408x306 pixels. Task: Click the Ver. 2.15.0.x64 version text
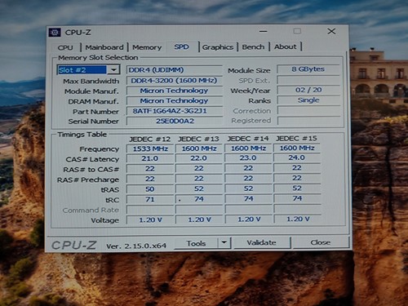(x=136, y=246)
